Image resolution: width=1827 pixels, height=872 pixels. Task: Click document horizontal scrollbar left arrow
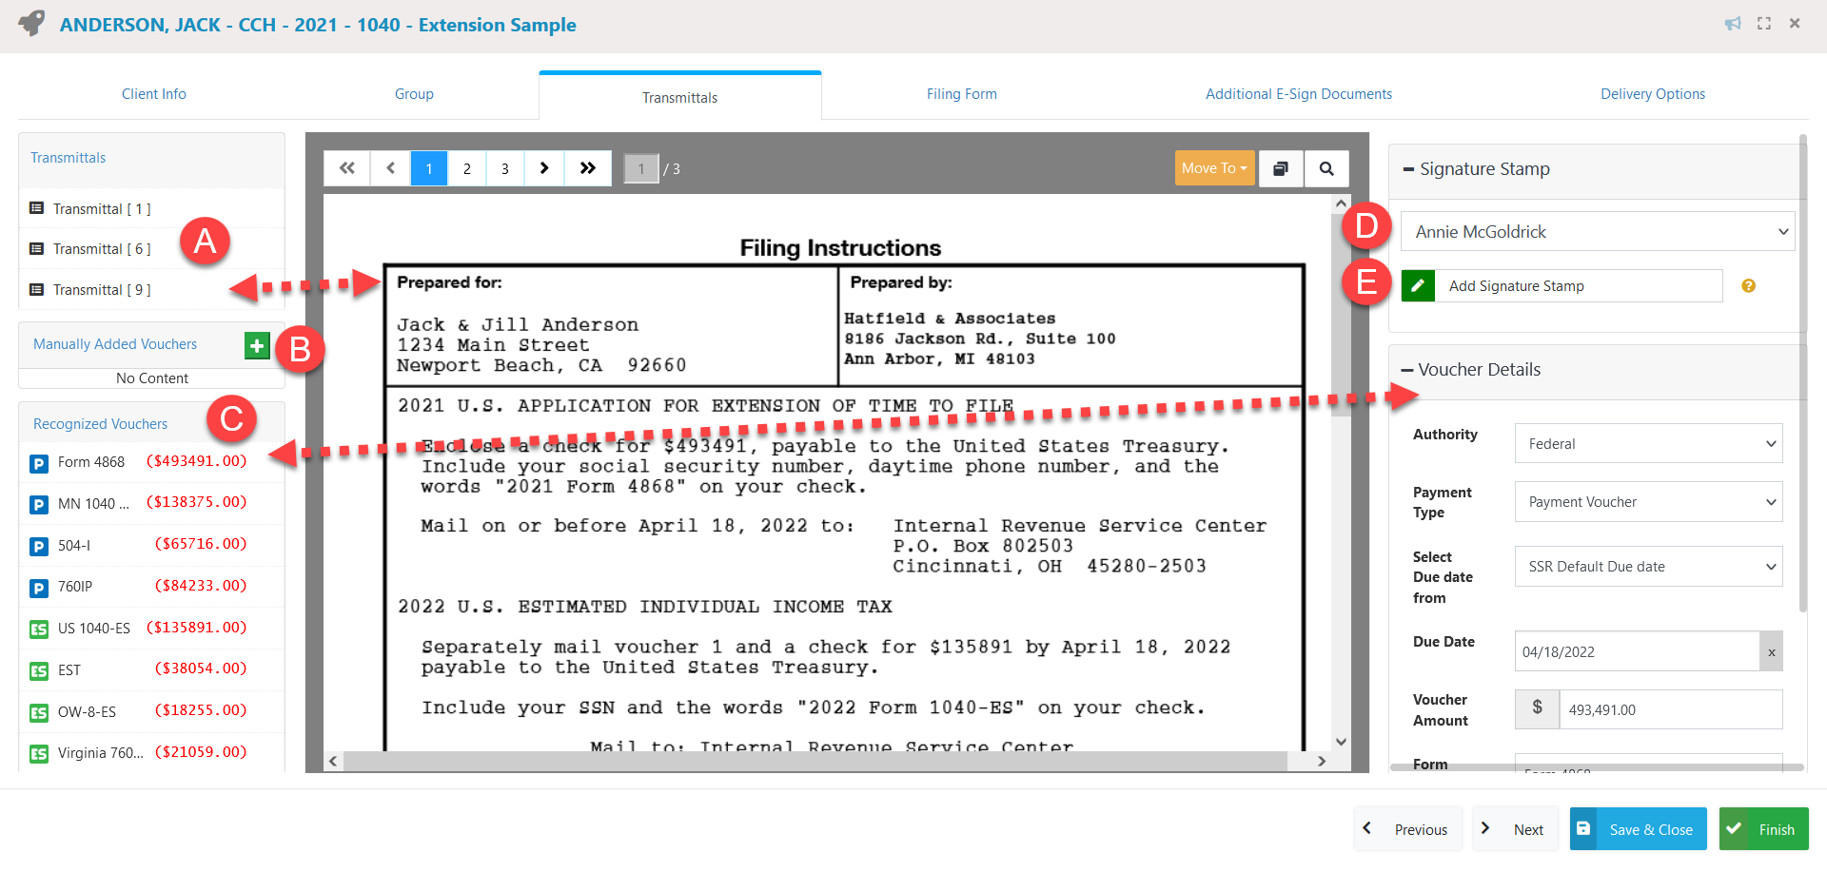click(x=333, y=761)
